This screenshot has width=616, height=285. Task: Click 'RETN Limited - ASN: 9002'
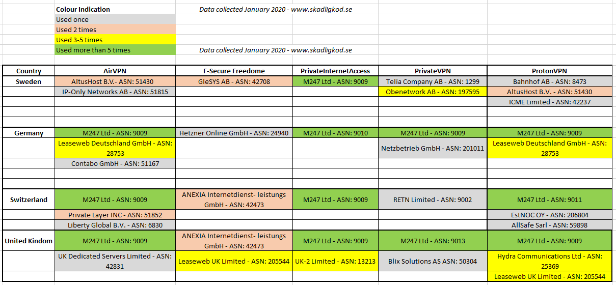coord(433,199)
